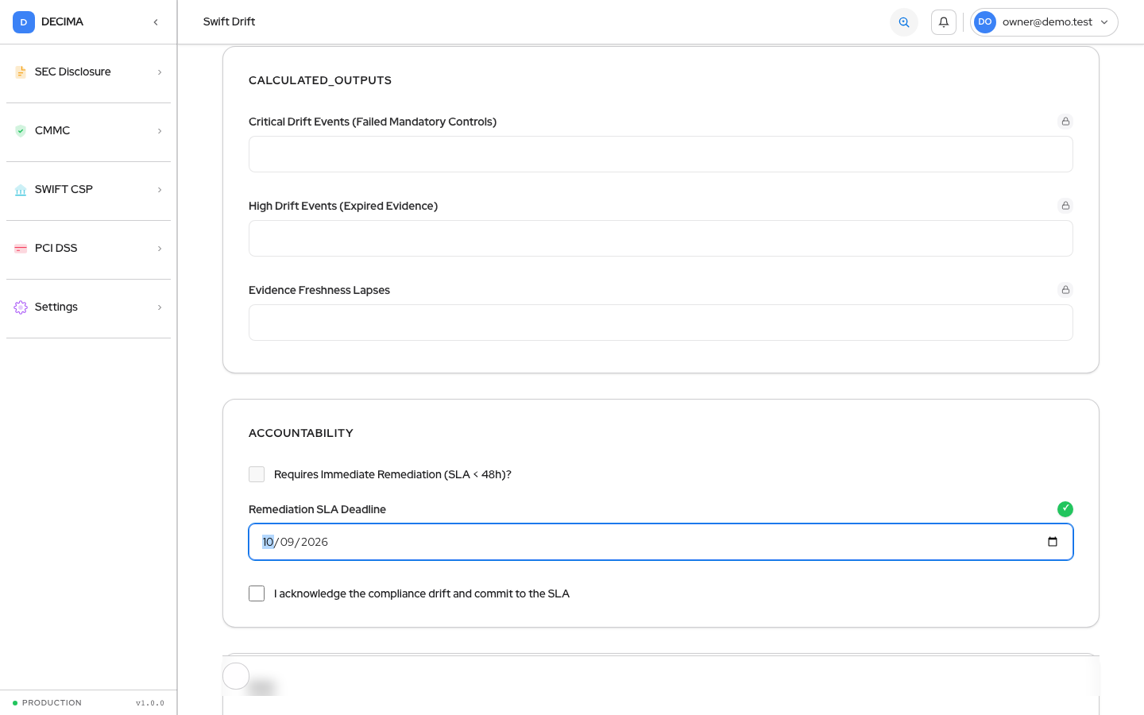Expand the CMMC menu chevron
Screen dimensions: 1144x715
[x=160, y=131]
